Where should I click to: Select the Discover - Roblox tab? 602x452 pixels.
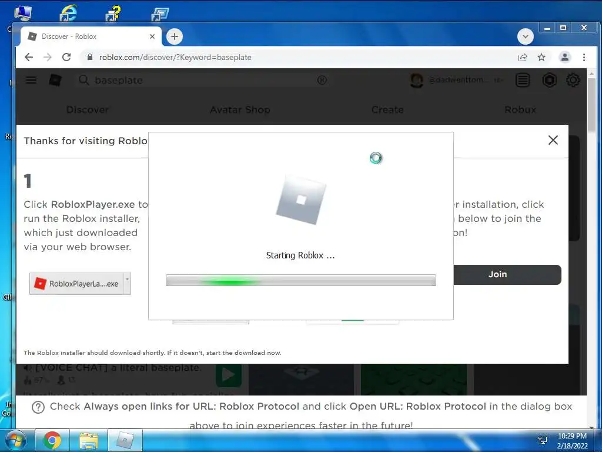click(x=91, y=36)
